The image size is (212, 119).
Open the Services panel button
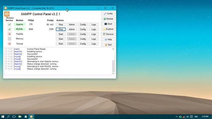(x=108, y=34)
